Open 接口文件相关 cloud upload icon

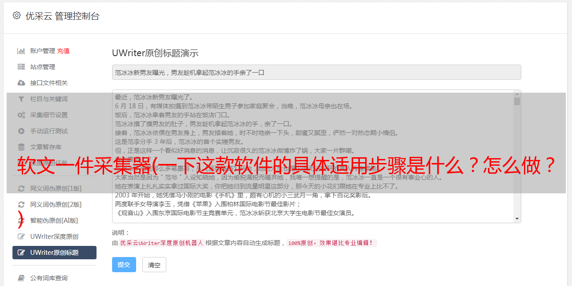(21, 83)
